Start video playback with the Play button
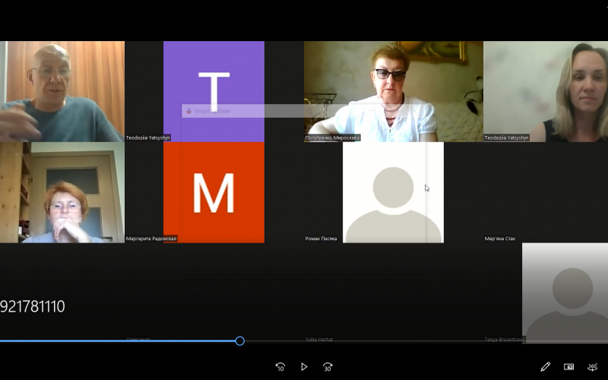 pos(304,366)
